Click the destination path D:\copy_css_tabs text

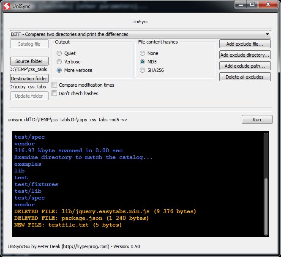[27, 87]
